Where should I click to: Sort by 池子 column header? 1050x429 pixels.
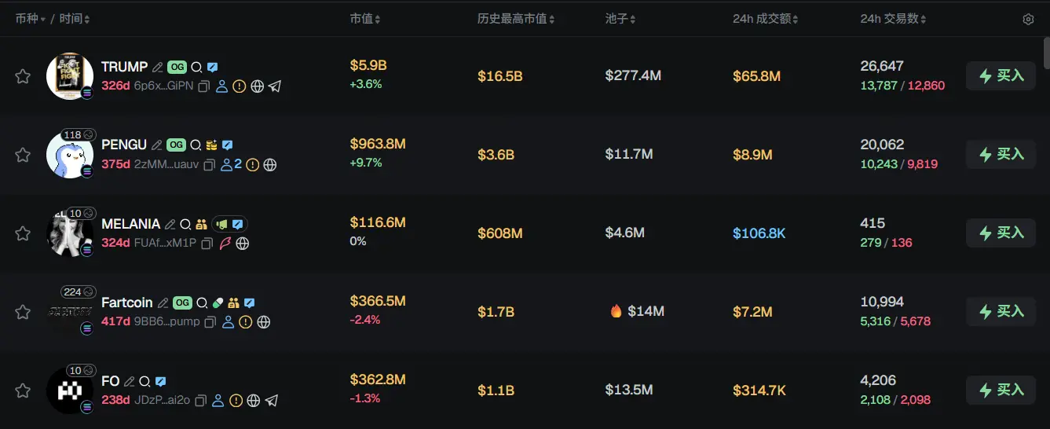click(620, 19)
